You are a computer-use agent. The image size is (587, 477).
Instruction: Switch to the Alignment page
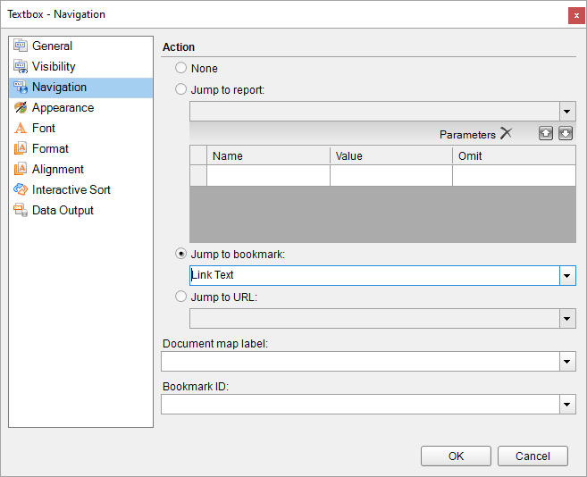point(81,169)
